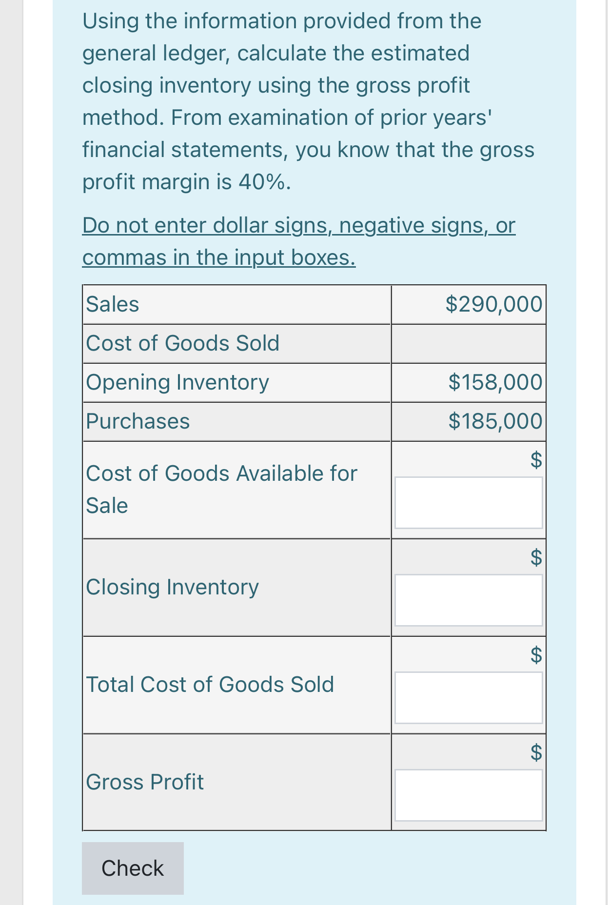Click the underlined instruction text about dollar signs
This screenshot has height=905, width=608.
[x=299, y=241]
